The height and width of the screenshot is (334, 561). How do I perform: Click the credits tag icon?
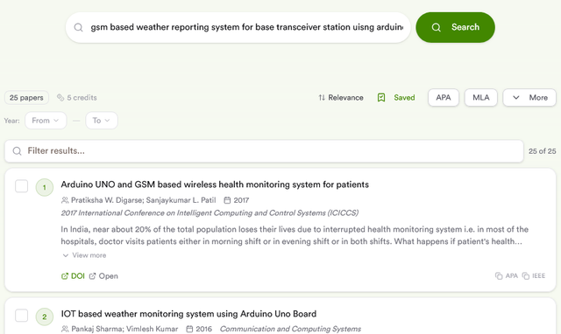coord(60,97)
